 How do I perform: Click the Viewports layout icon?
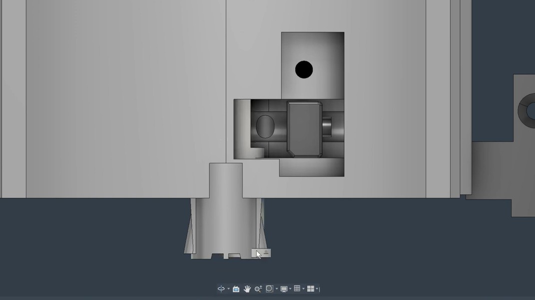(x=311, y=289)
